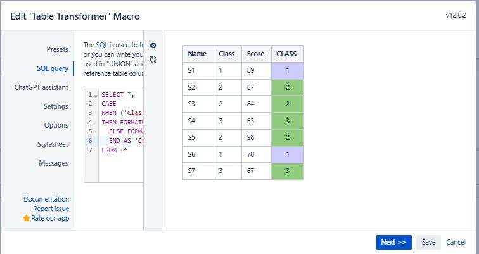
Task: Click the green CLASS cell in row S2
Action: 288,88
